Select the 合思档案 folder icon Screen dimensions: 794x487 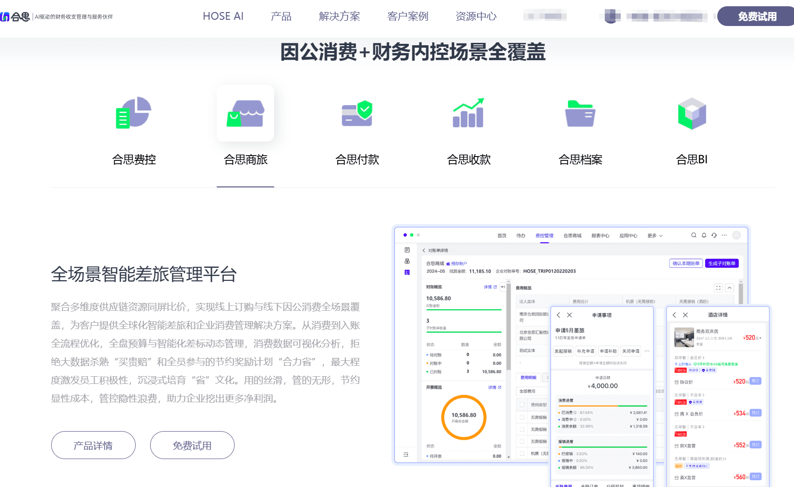tap(580, 113)
